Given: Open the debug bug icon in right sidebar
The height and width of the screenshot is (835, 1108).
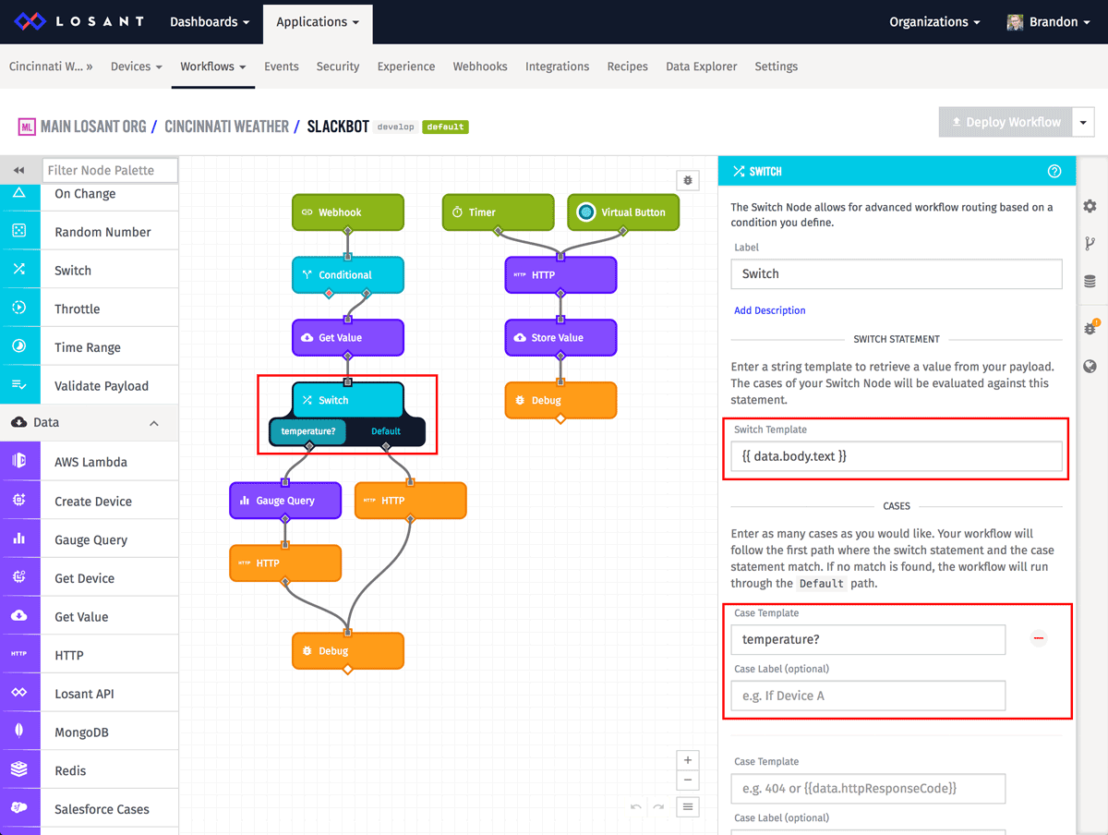Looking at the screenshot, I should 1090,327.
